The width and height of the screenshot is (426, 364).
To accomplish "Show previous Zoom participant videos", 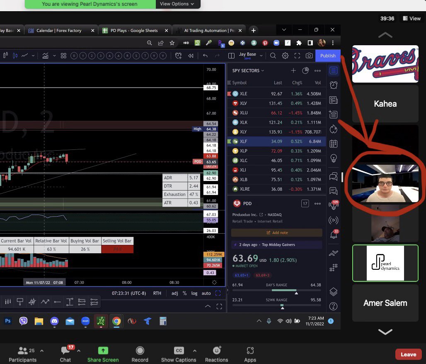I will pyautogui.click(x=385, y=35).
